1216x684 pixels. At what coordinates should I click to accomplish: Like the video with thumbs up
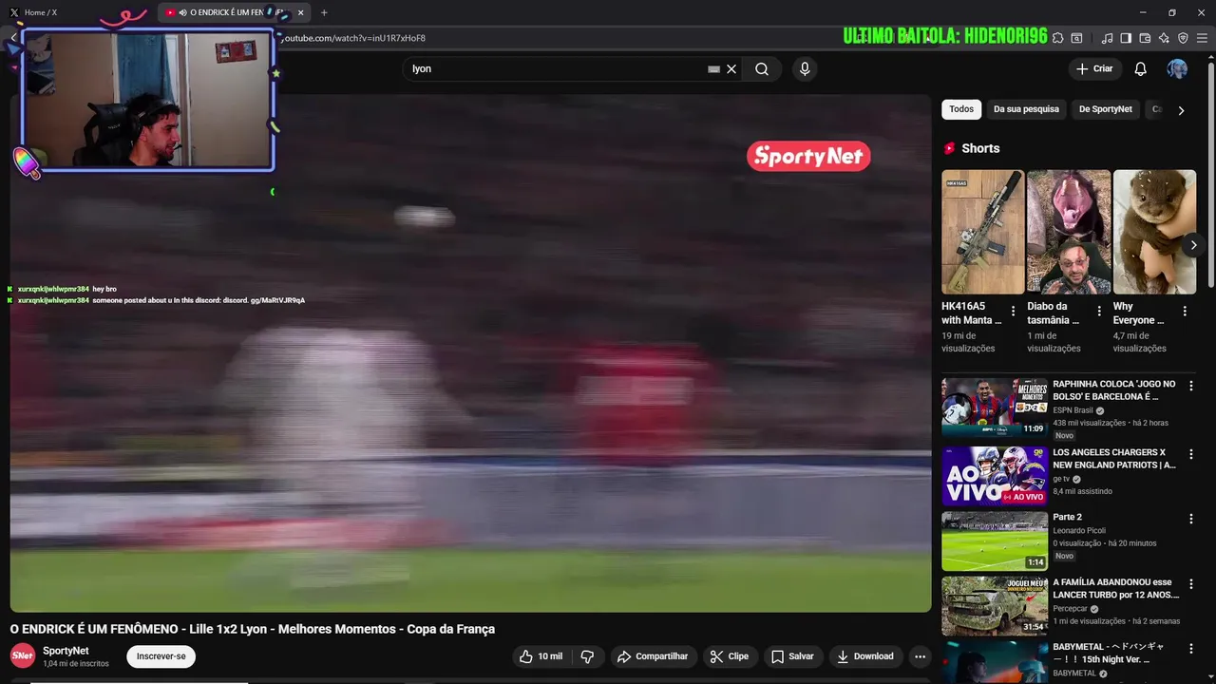tap(541, 656)
